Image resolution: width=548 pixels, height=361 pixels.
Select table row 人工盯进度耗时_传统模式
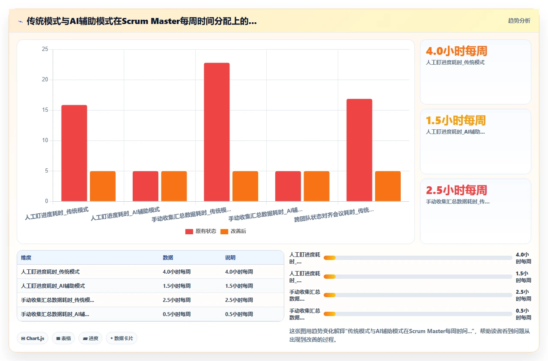click(150, 271)
